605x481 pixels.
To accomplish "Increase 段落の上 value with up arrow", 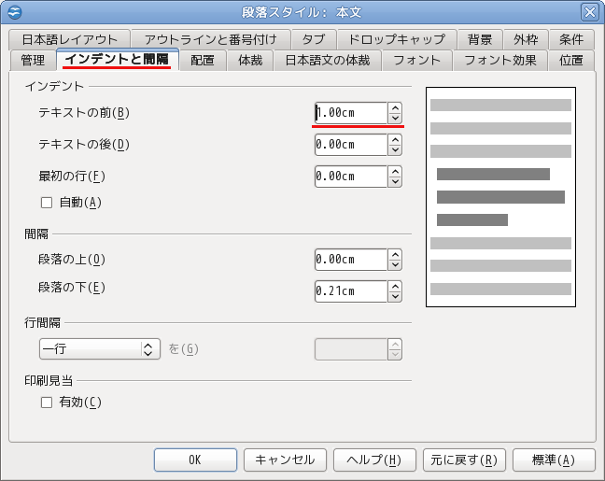I will pos(395,254).
